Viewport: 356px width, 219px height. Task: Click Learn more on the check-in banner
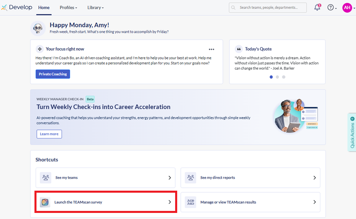pos(49,134)
